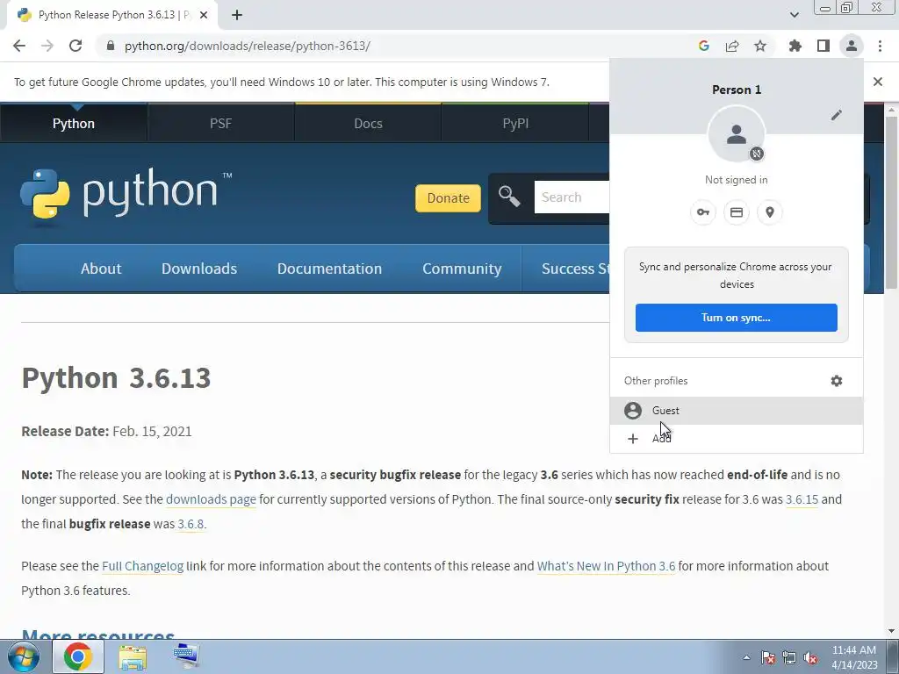Click the page vertical scrollbar thumb

pos(891,203)
